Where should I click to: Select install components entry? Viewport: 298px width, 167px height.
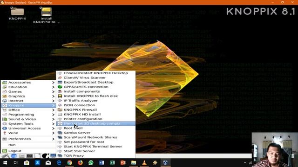tap(96, 91)
